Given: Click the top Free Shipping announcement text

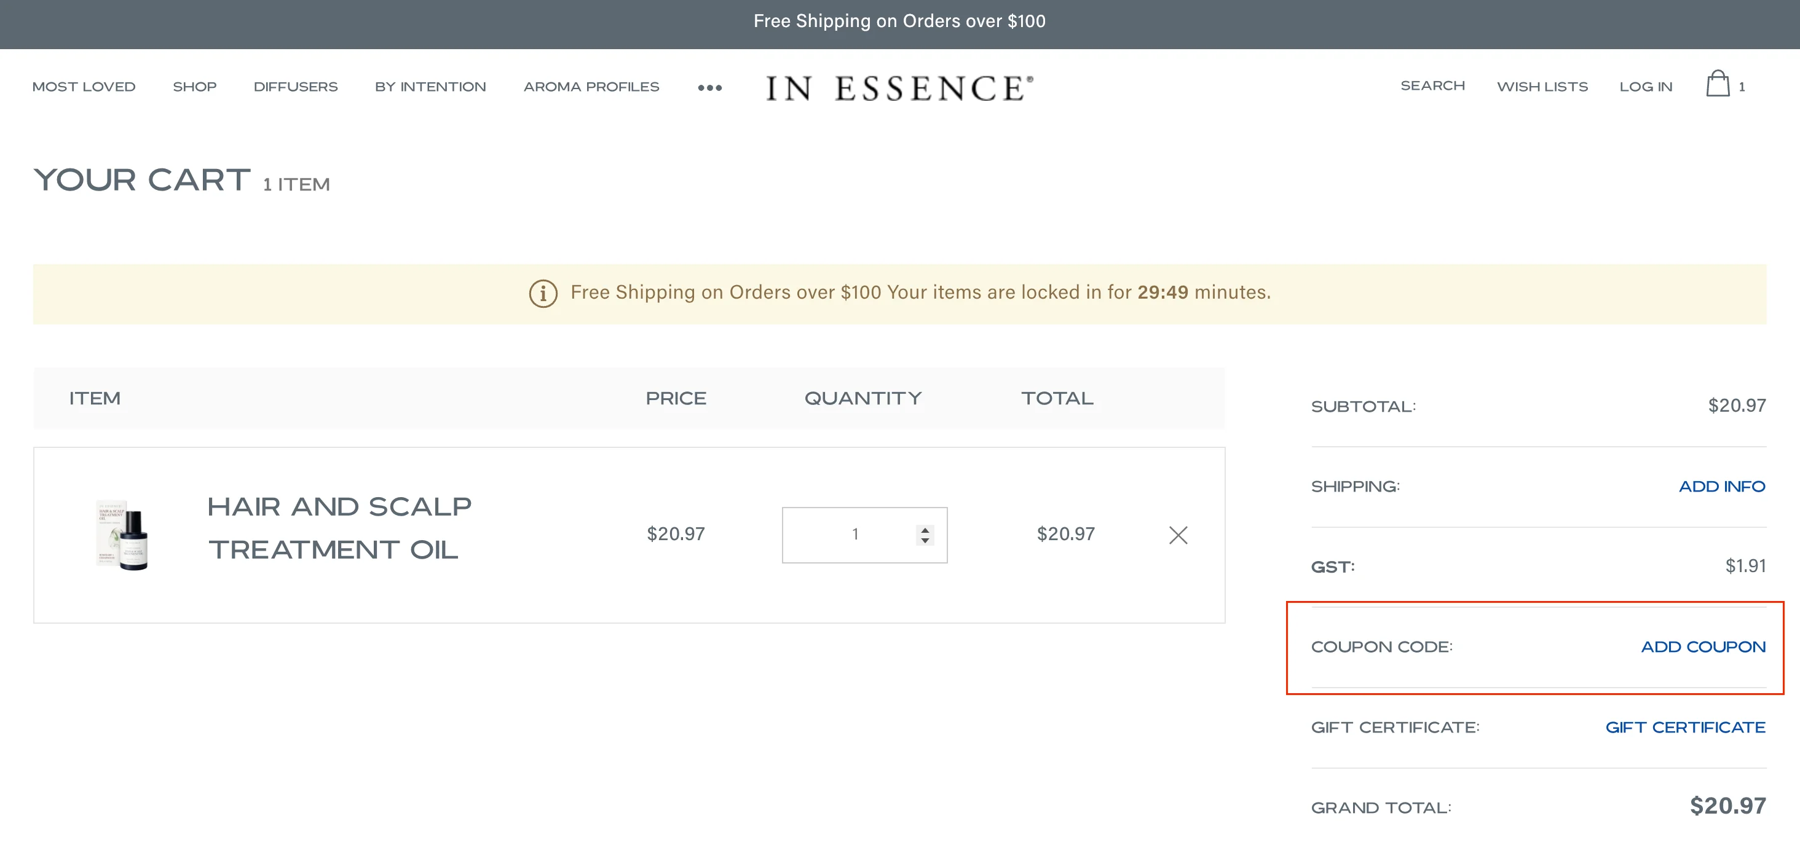Looking at the screenshot, I should coord(899,21).
